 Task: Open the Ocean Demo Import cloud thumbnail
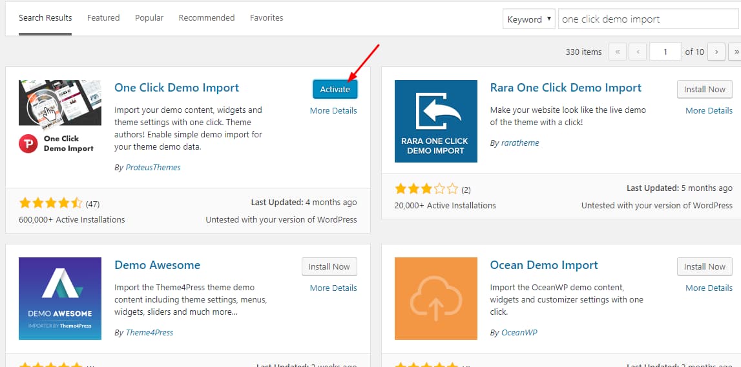pos(435,299)
